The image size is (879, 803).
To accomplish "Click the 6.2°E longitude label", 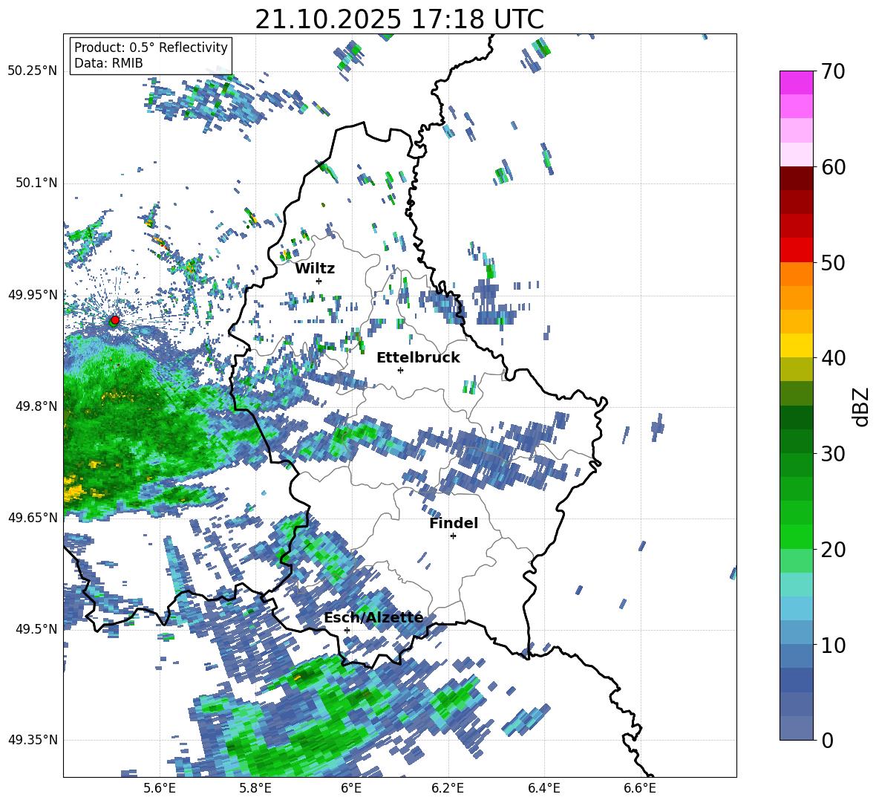I will point(448,788).
